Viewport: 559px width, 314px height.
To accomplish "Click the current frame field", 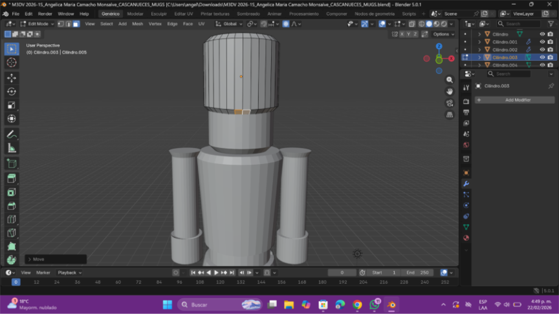I will [342, 273].
